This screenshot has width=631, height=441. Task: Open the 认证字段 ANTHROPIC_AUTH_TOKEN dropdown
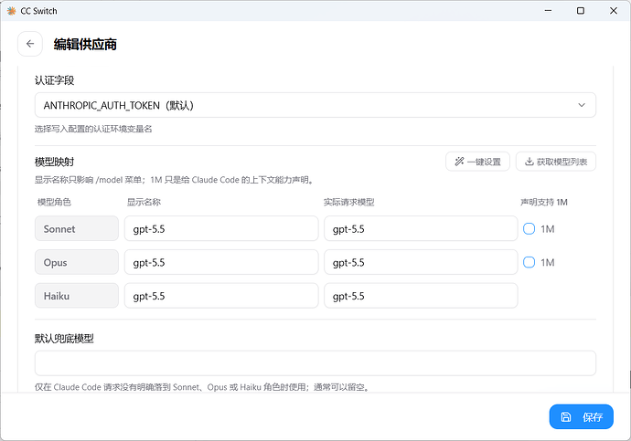315,105
